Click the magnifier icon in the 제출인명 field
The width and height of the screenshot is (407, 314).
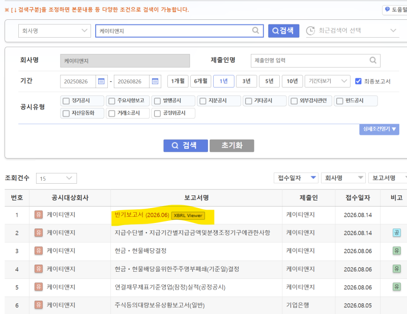click(373, 60)
